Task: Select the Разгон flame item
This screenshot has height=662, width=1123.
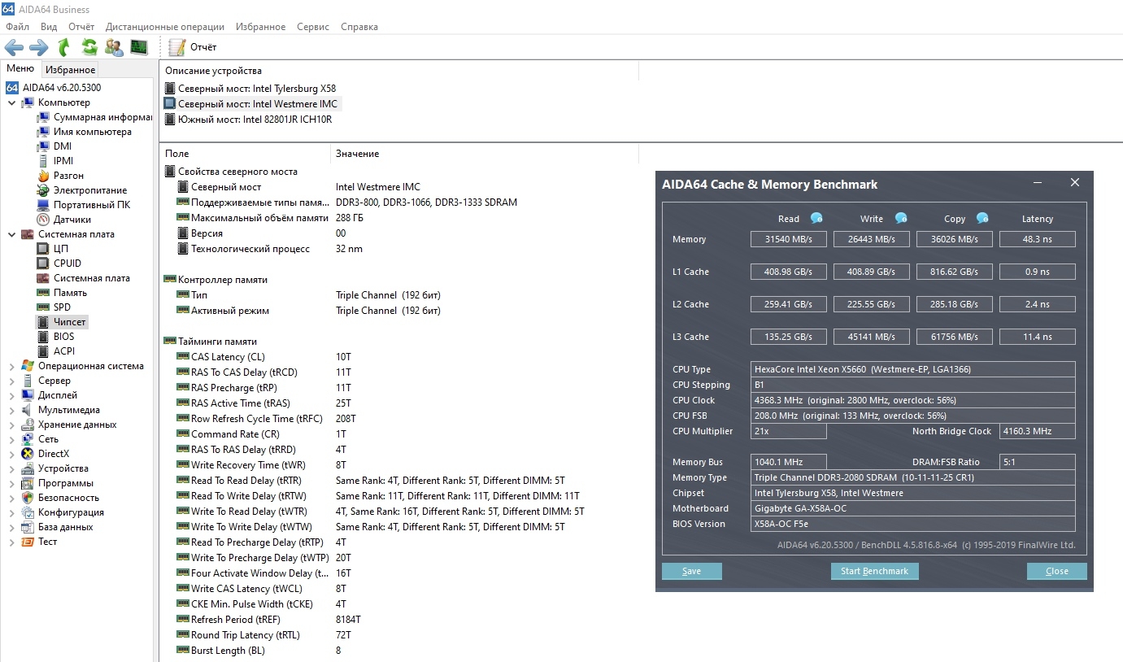Action: tap(60, 176)
